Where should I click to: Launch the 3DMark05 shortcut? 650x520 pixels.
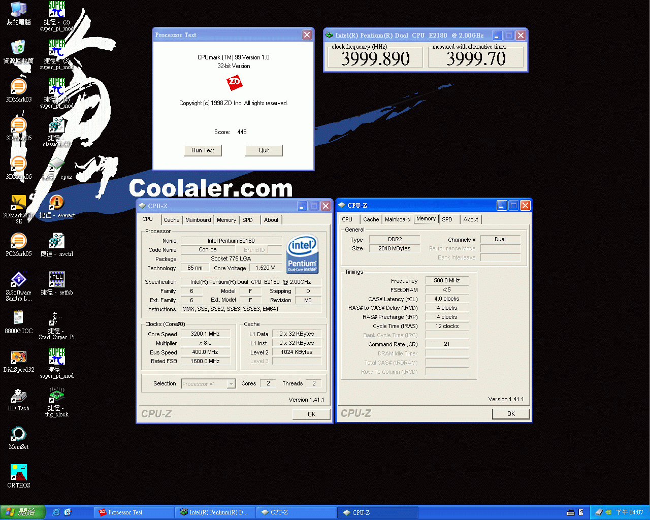[19, 129]
